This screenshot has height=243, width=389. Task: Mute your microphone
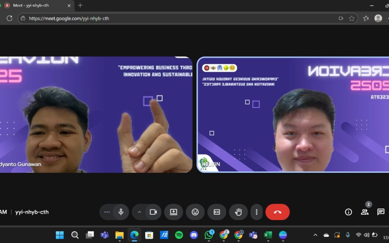pyautogui.click(x=121, y=212)
